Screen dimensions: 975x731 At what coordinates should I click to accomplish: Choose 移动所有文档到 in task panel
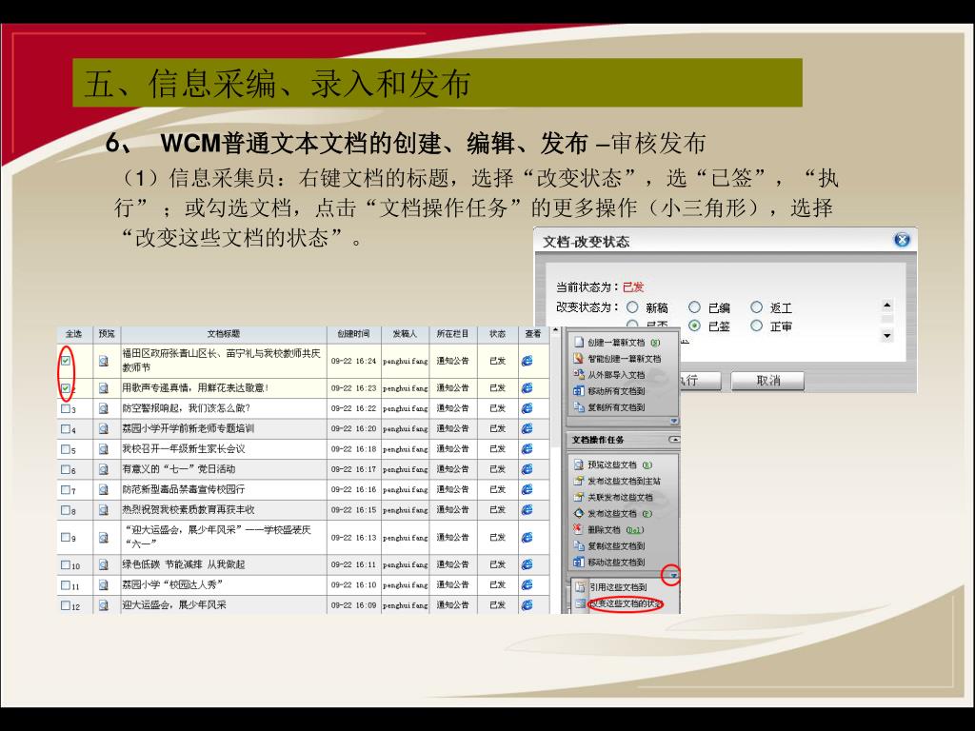click(x=609, y=391)
